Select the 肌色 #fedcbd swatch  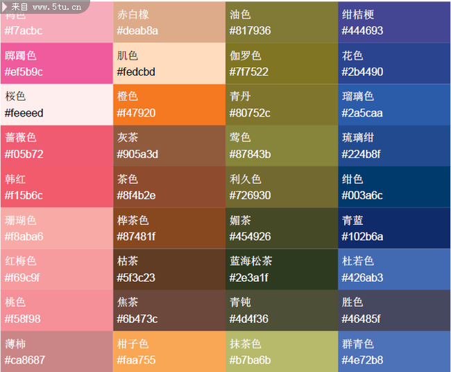pos(169,63)
